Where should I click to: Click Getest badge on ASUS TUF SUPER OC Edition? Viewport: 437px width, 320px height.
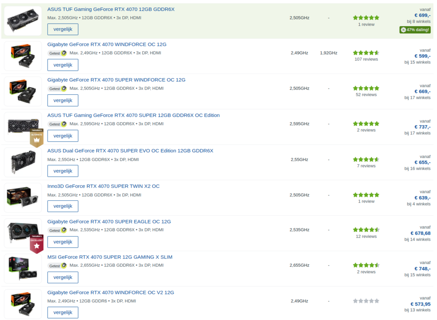point(57,124)
